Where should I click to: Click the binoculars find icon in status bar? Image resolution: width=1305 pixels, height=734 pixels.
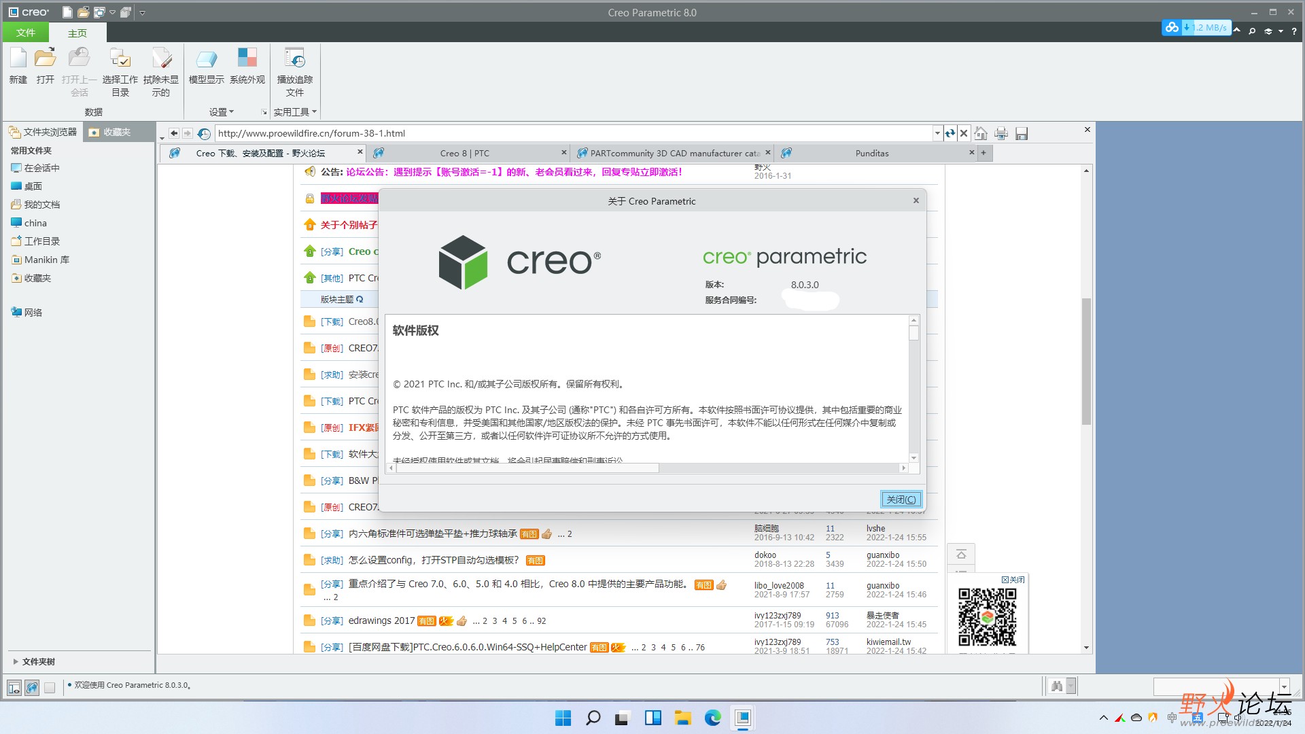[x=1057, y=686]
